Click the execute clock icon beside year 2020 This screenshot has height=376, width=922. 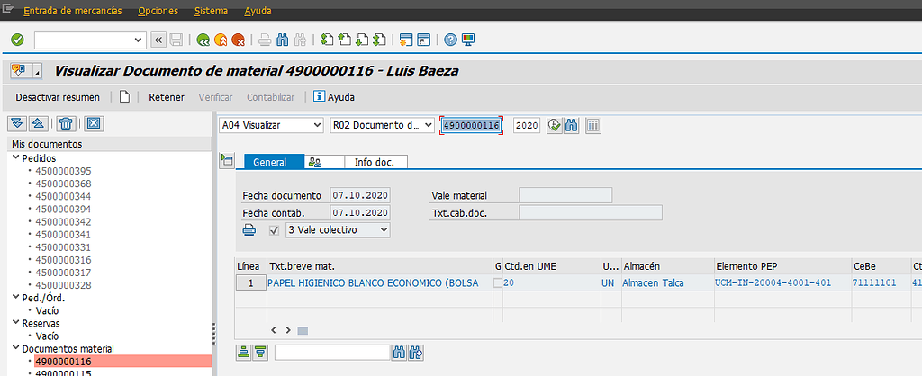point(554,126)
